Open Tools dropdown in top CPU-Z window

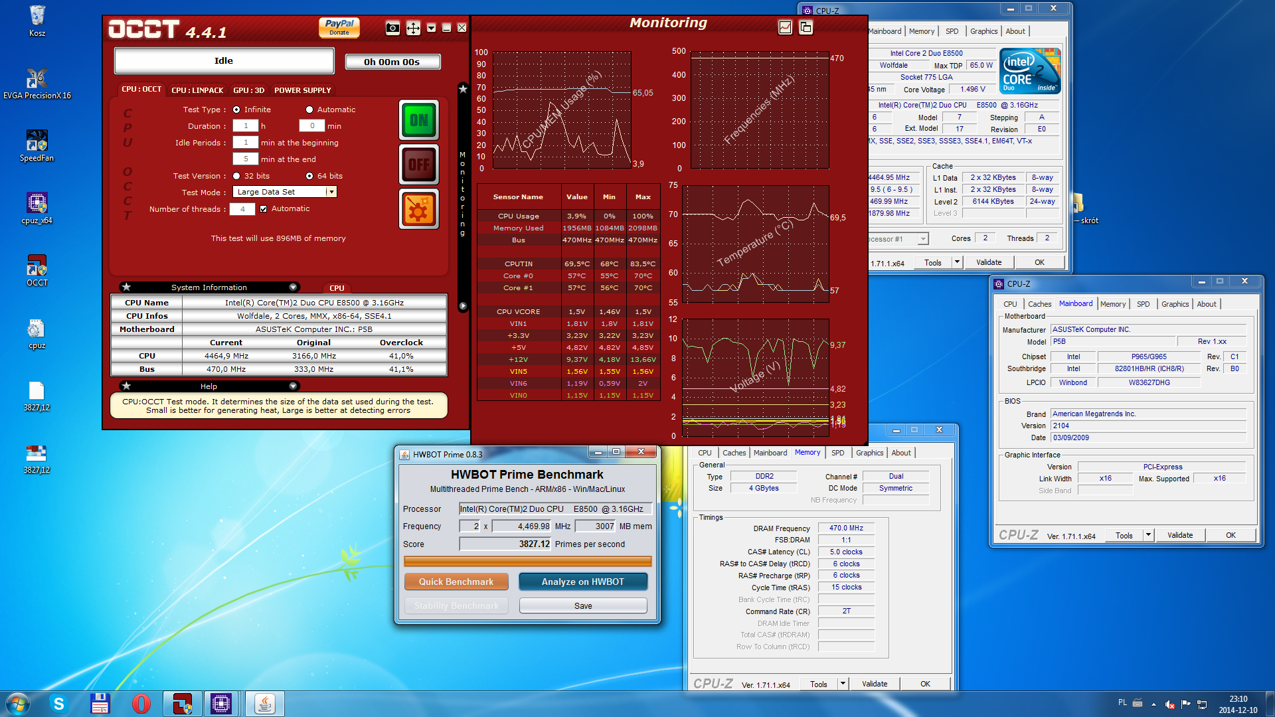[x=957, y=262]
